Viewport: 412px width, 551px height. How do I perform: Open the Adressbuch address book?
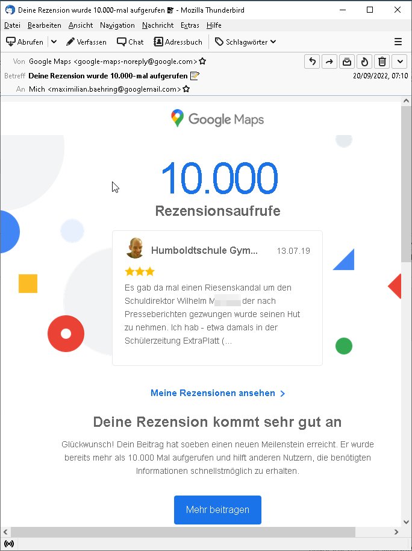178,42
